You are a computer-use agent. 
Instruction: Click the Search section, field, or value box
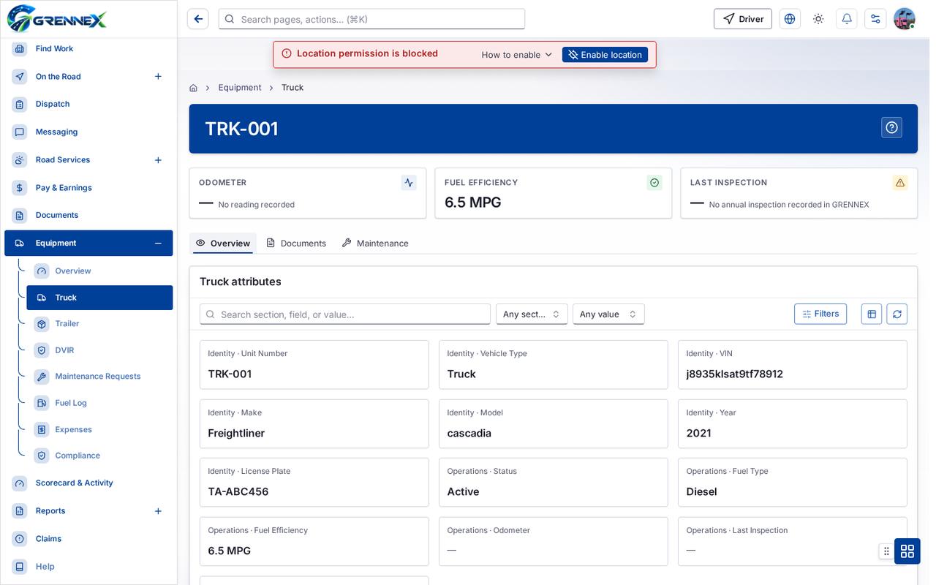point(345,314)
